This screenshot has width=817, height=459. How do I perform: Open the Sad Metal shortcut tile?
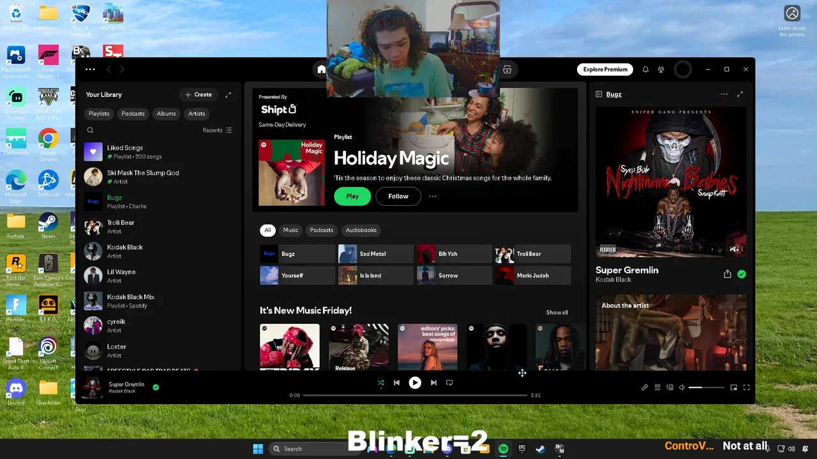click(x=376, y=254)
